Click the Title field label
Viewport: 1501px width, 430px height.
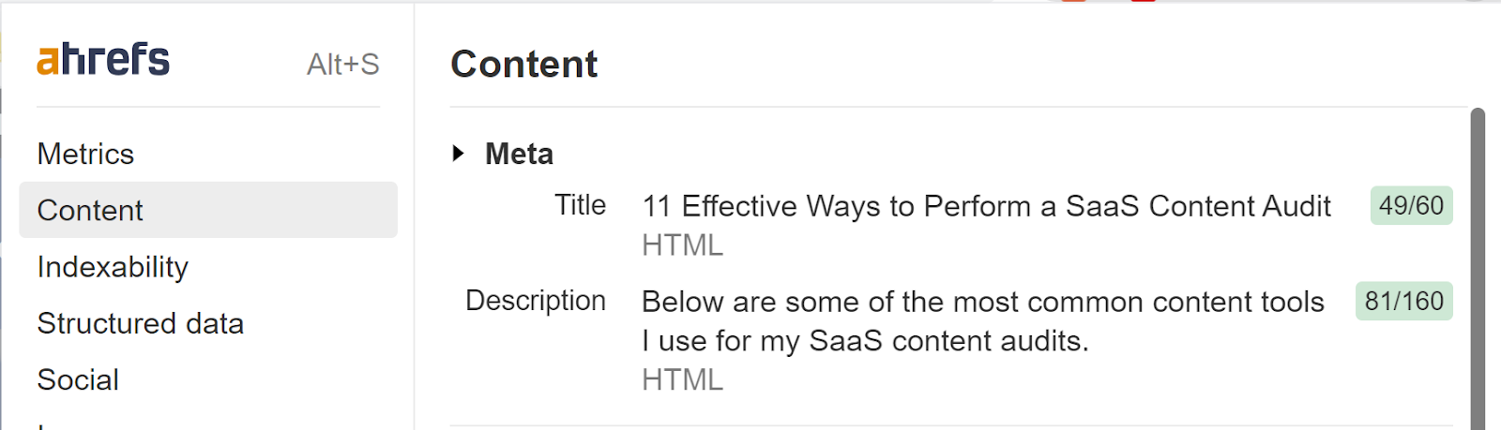(x=580, y=205)
